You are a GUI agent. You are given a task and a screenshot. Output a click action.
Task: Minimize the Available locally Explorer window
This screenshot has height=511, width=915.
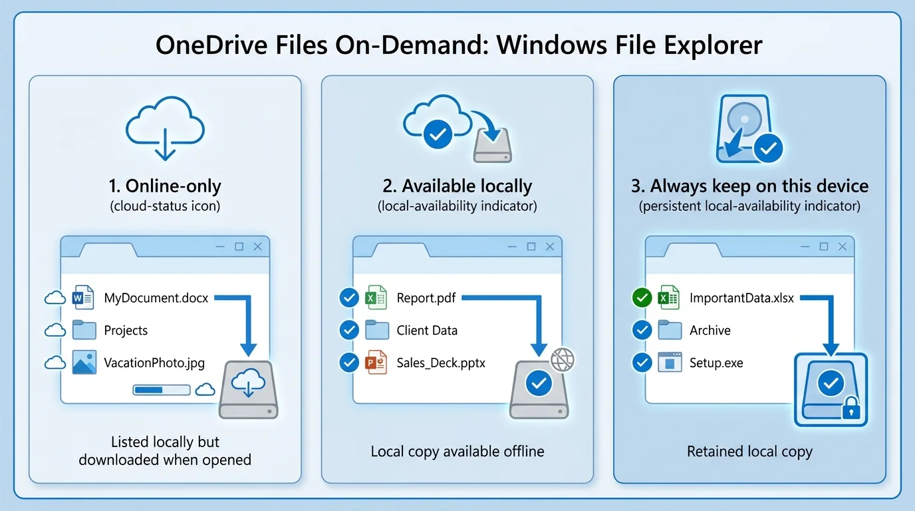coord(512,246)
